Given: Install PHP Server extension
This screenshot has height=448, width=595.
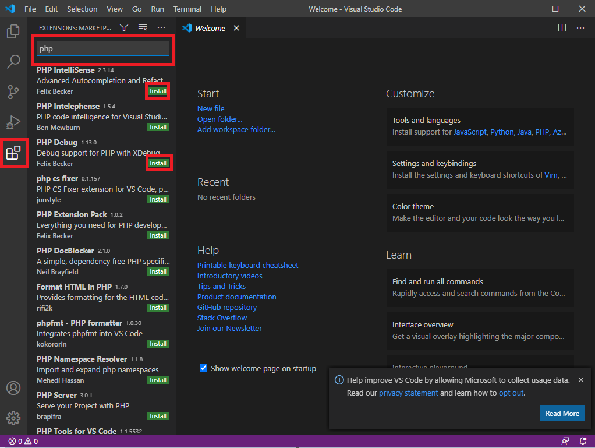Looking at the screenshot, I should click(158, 416).
